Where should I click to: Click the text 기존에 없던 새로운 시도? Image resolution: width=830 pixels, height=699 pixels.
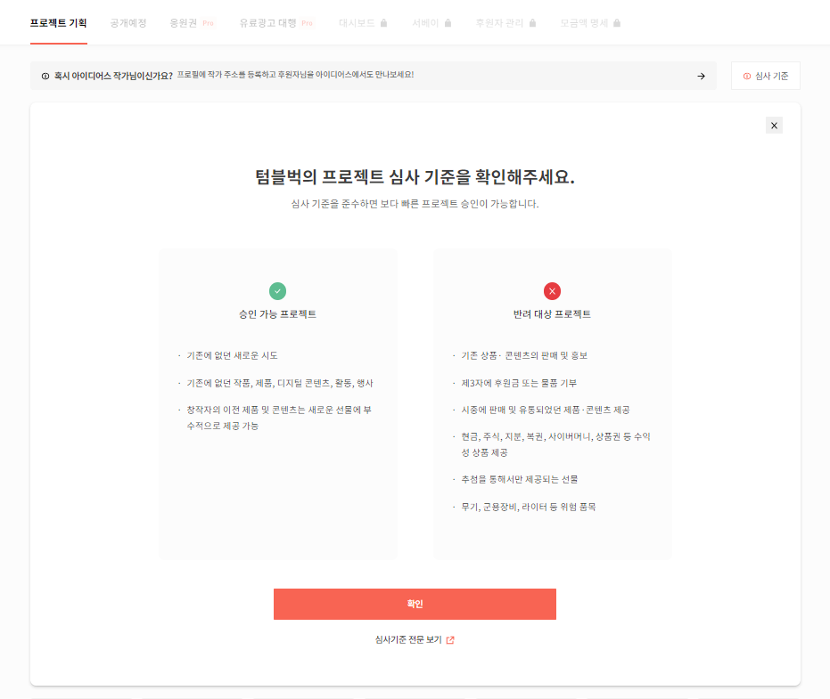(232, 355)
